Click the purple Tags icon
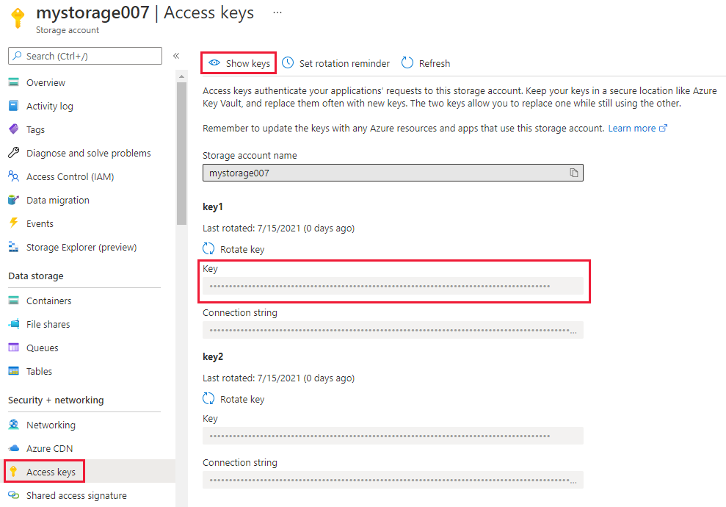 [14, 129]
